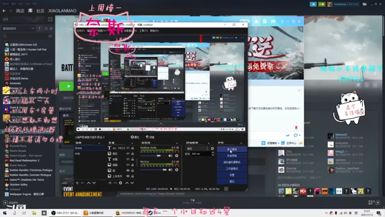Remove the selected scene with the minus icon in OBS
The width and height of the screenshot is (385, 217).
pos(82,183)
